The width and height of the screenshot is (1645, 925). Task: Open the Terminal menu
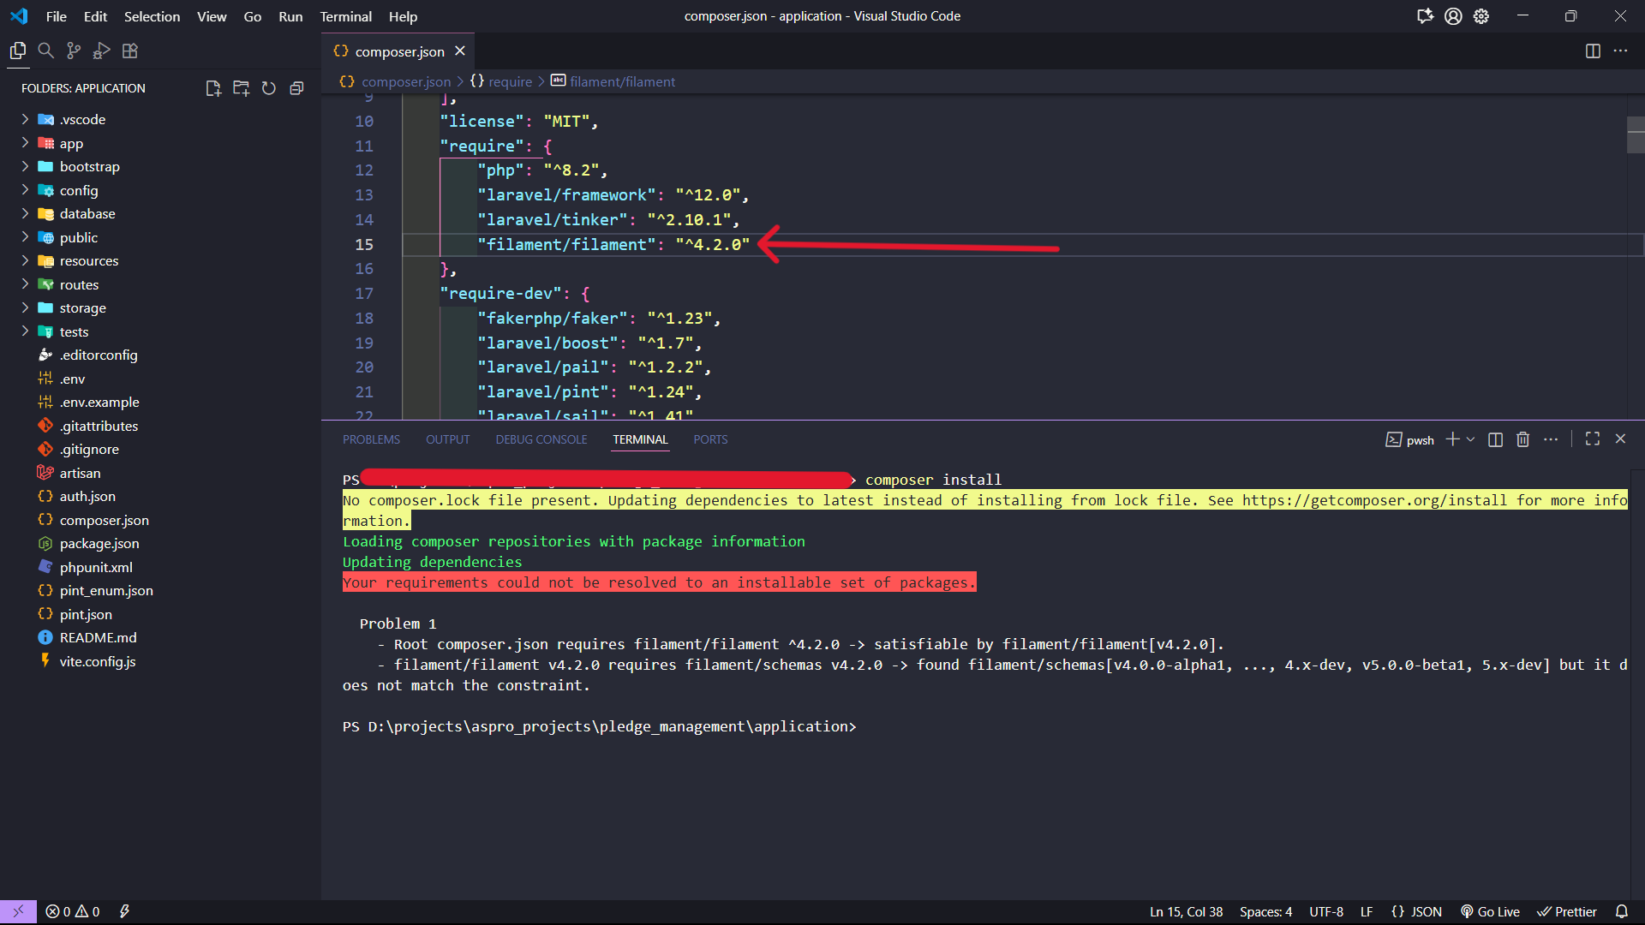click(x=345, y=16)
